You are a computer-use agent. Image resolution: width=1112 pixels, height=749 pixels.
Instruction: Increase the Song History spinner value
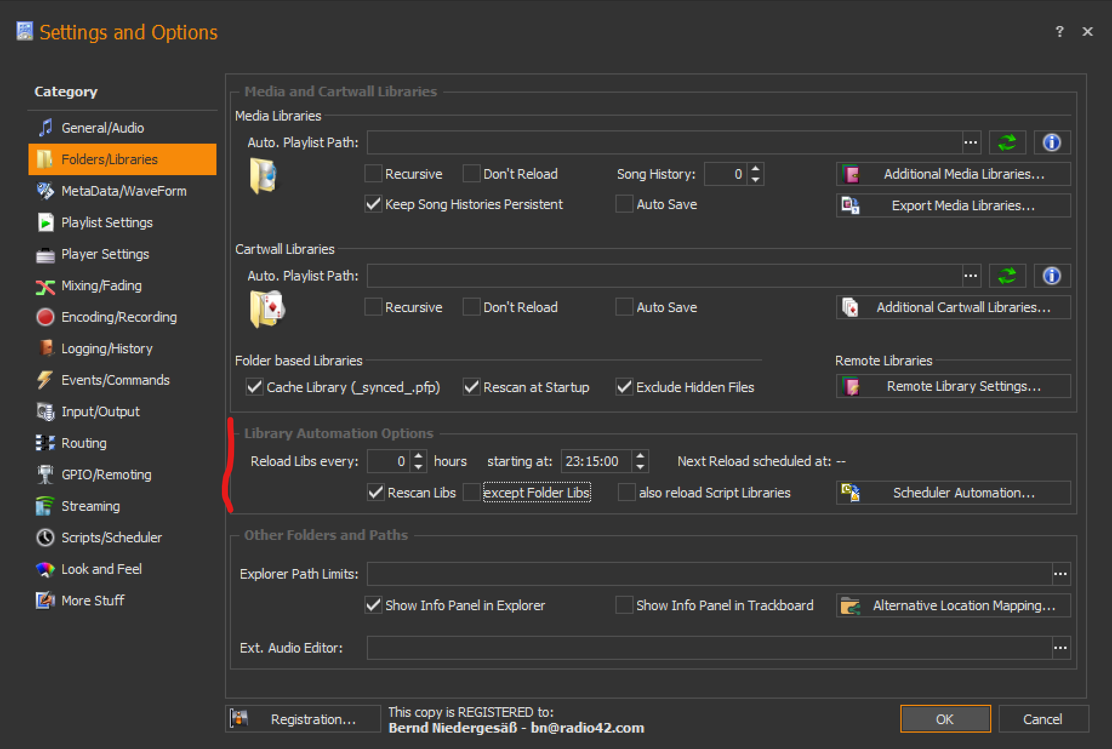pos(755,169)
